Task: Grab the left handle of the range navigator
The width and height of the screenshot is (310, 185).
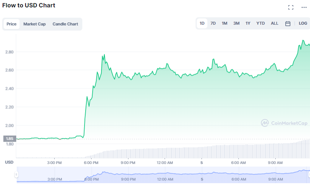Action: coord(16,174)
